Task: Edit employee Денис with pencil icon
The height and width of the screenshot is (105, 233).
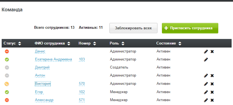Action: pos(206,52)
